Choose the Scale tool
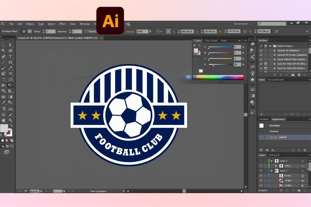The width and height of the screenshot is (311, 207). (10, 80)
